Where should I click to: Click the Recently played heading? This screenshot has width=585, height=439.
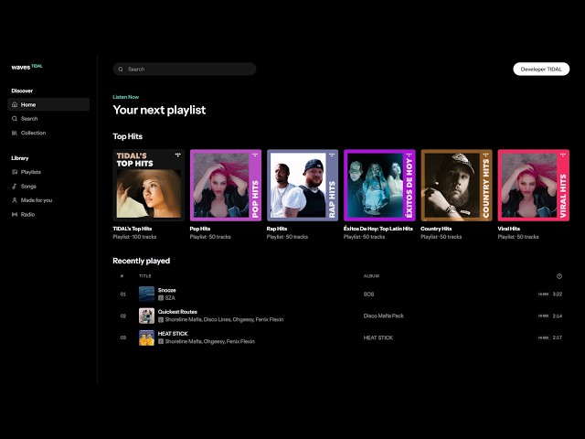tap(142, 261)
